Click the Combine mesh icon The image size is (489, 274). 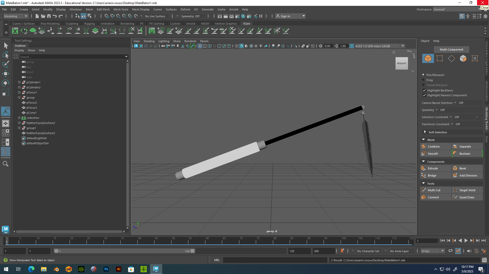coord(424,147)
